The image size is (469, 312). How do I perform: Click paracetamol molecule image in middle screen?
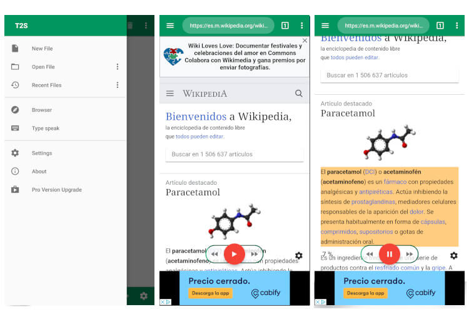(234, 222)
